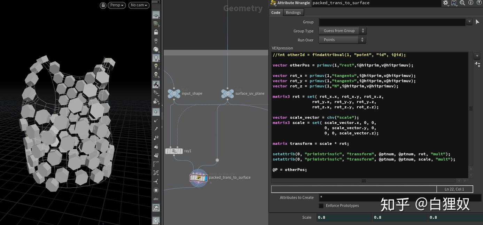Click the second Scale value field

coord(400,217)
